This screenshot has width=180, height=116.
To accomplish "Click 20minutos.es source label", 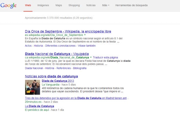I will coord(33,102).
